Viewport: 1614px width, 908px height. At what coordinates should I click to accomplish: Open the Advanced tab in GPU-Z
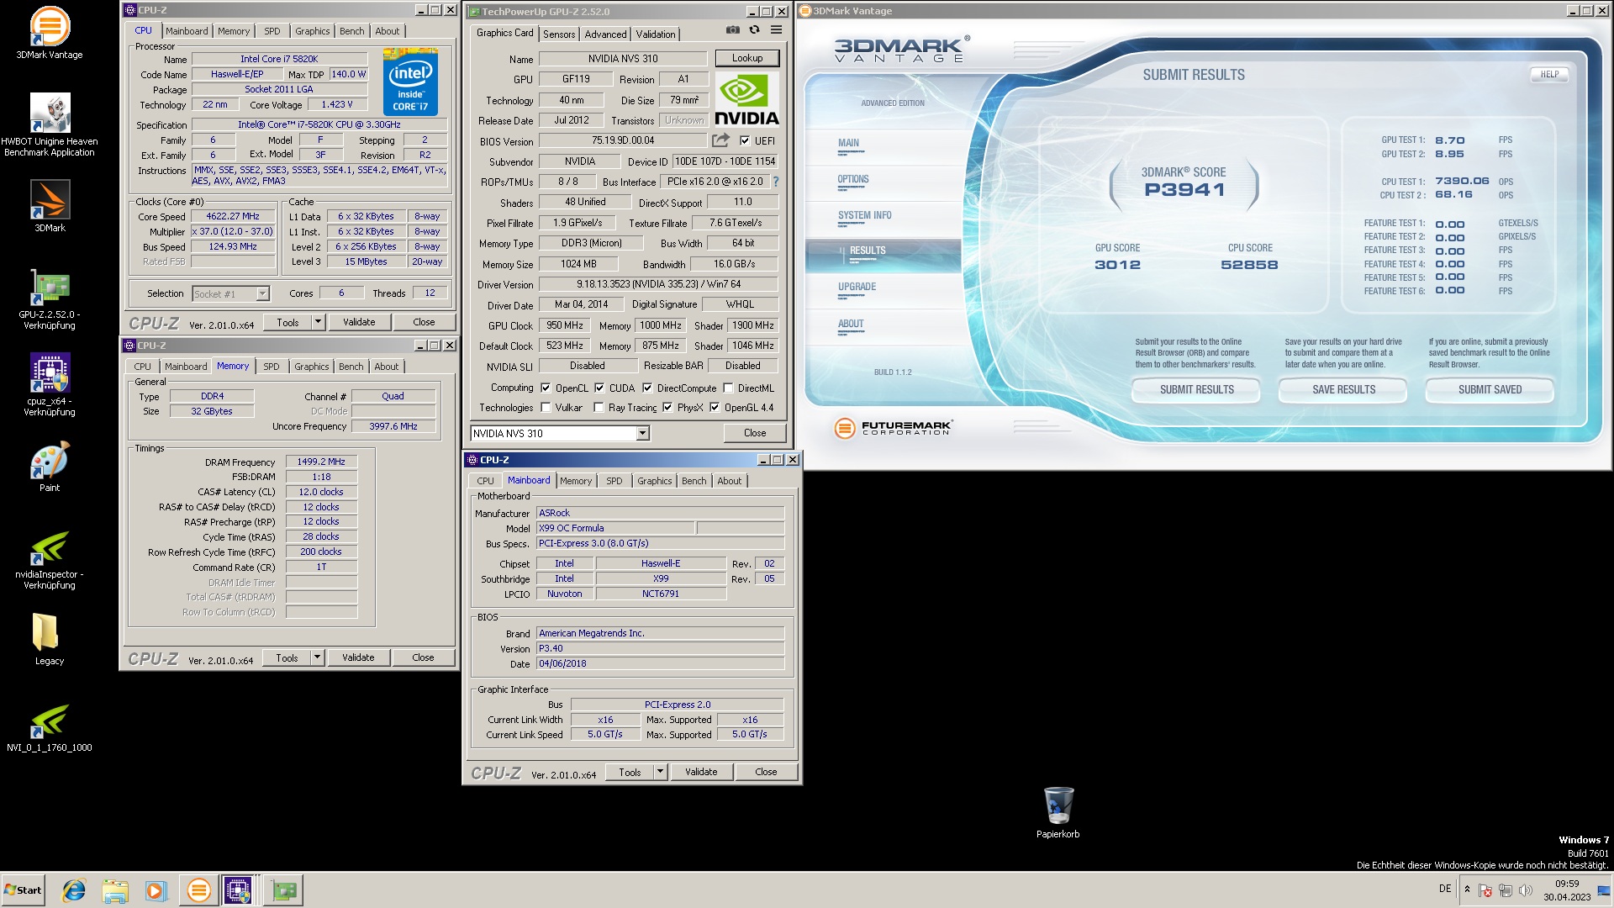605,34
